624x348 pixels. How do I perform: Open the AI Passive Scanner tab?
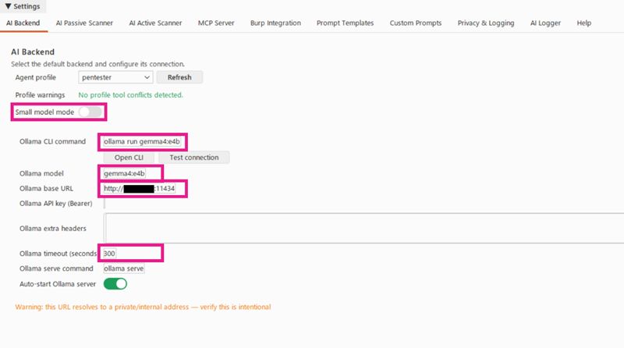(84, 23)
